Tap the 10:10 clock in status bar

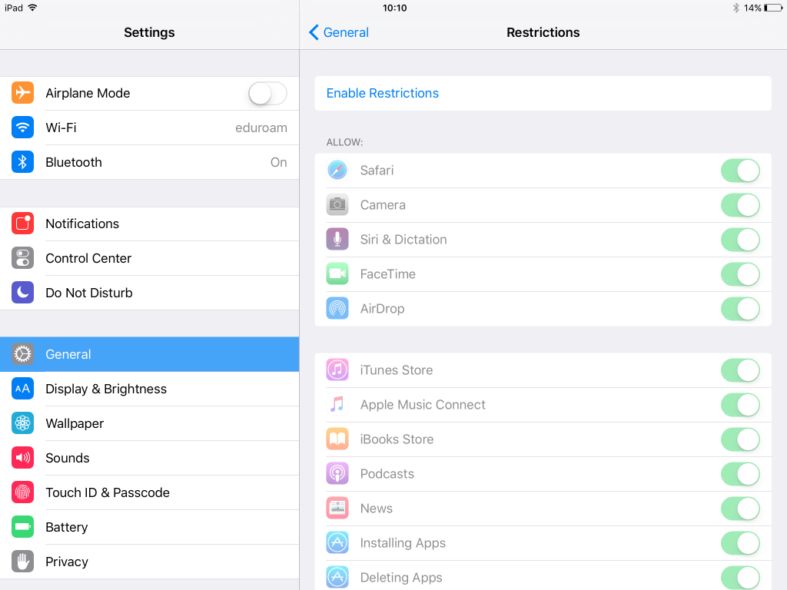394,8
